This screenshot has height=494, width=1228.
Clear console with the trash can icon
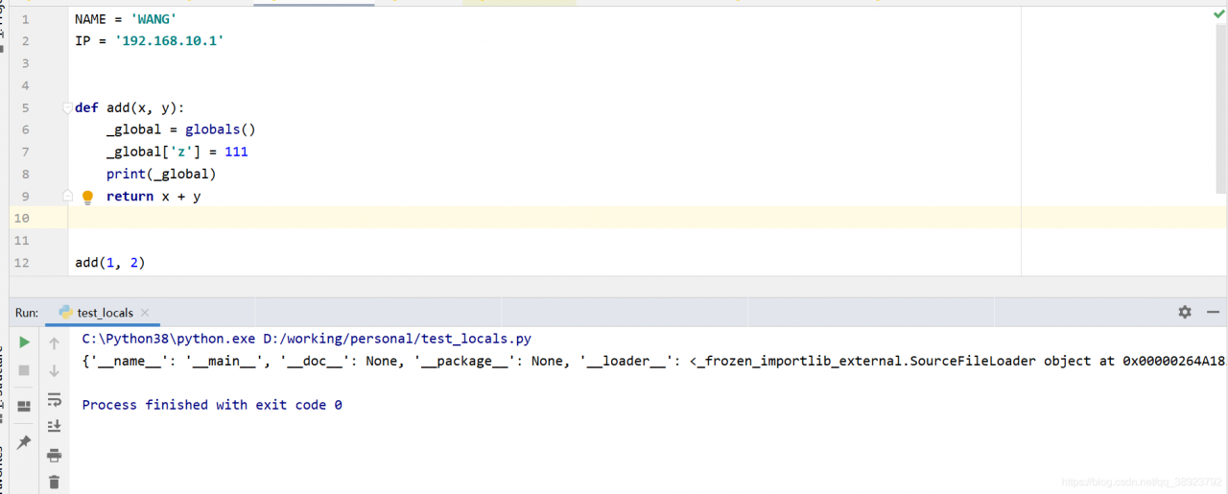(55, 482)
